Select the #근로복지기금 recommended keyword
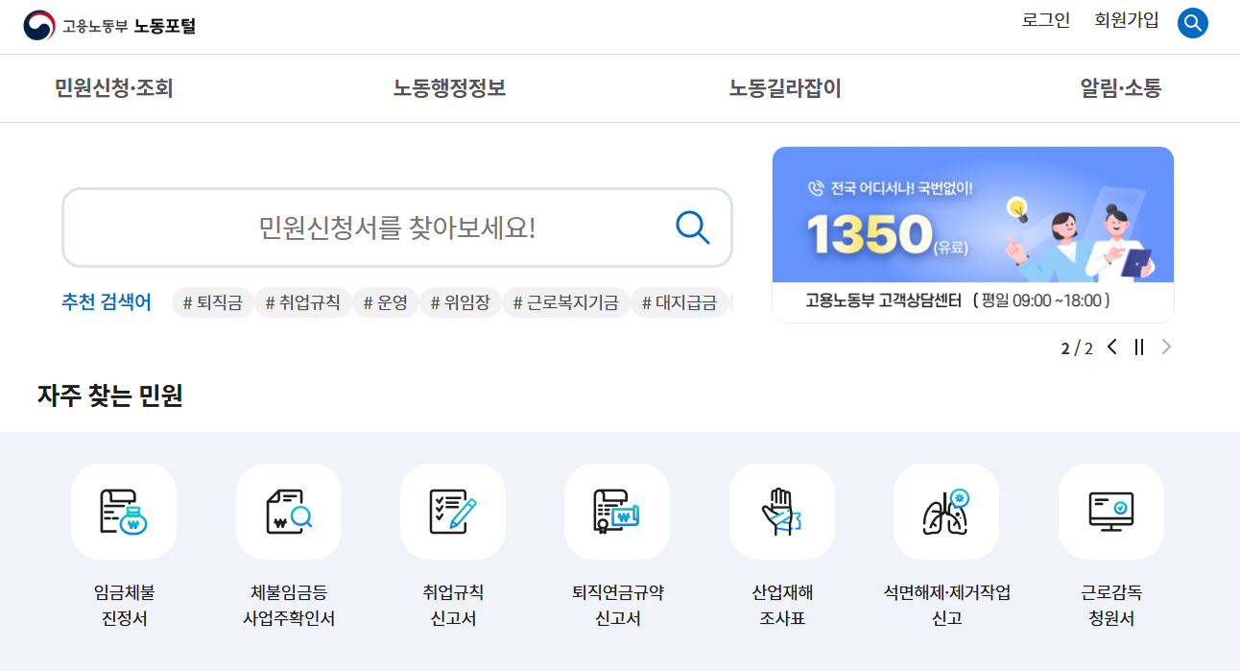Viewport: 1240px width, 671px height. pos(566,301)
